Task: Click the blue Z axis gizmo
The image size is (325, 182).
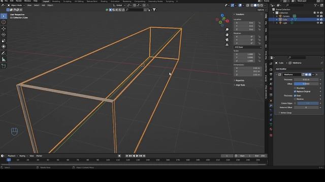Action: pyautogui.click(x=222, y=15)
